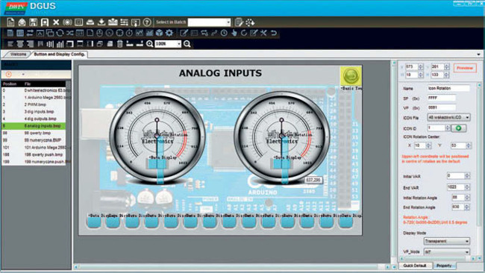485x273 pixels.
Task: Click the download arrow icon in toolbar
Action: [101, 22]
